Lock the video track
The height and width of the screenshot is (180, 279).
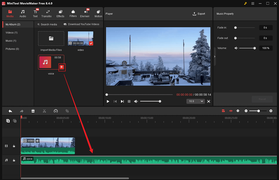click(x=14, y=146)
